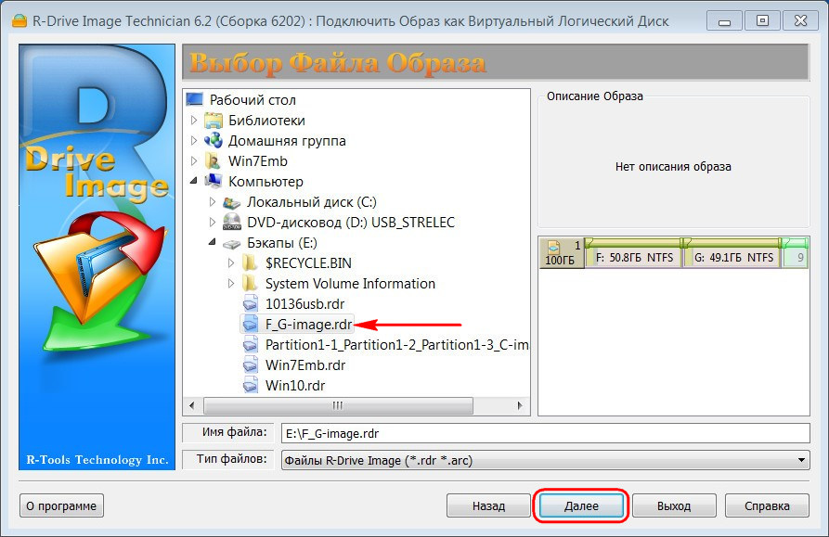Click the Win7Emb.rdr image file icon

pos(250,364)
